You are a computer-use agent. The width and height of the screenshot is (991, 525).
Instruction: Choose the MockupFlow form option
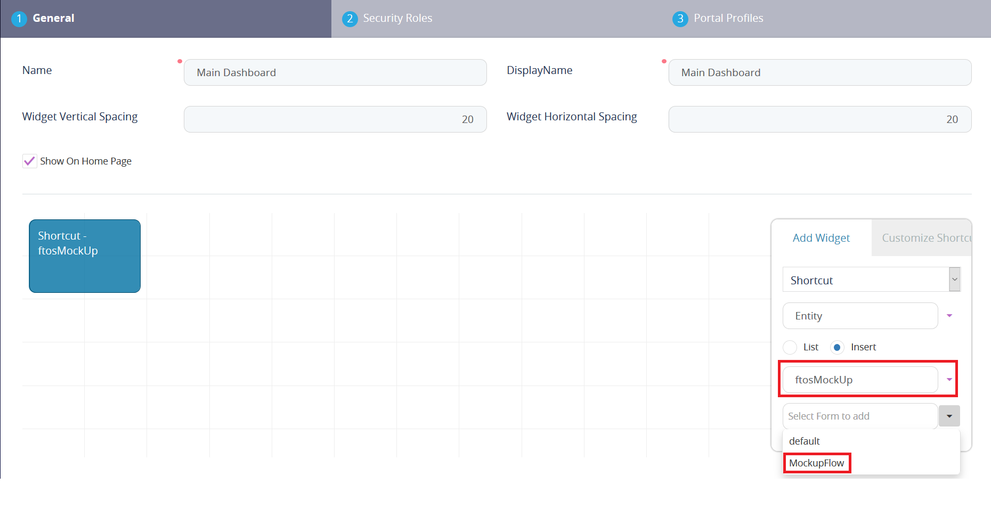tap(817, 463)
